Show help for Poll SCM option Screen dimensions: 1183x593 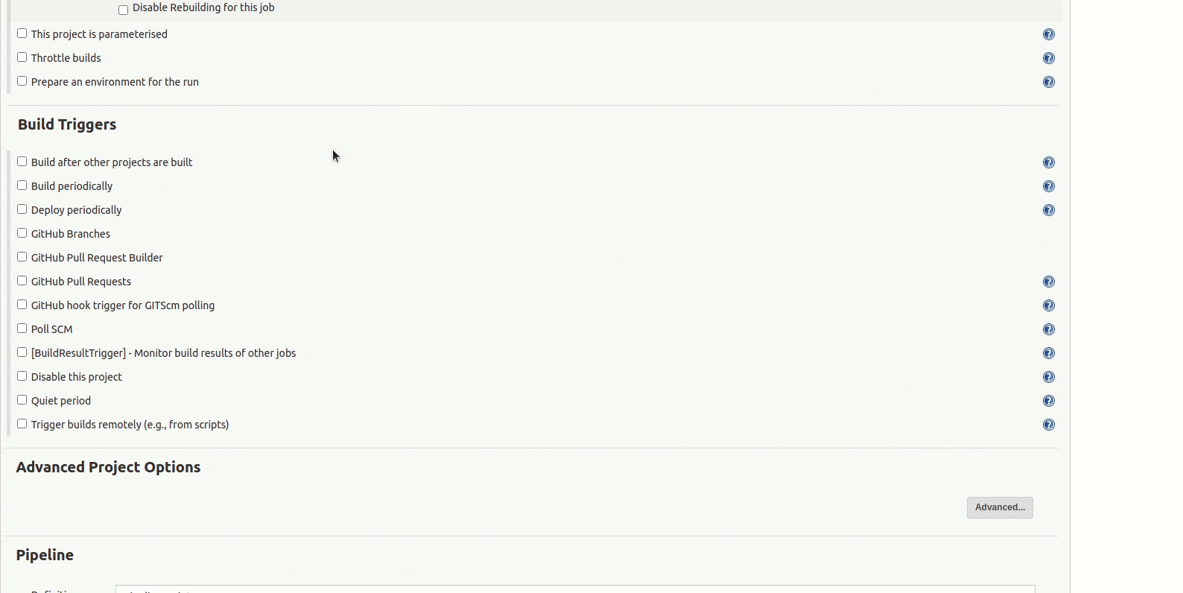[x=1049, y=329]
